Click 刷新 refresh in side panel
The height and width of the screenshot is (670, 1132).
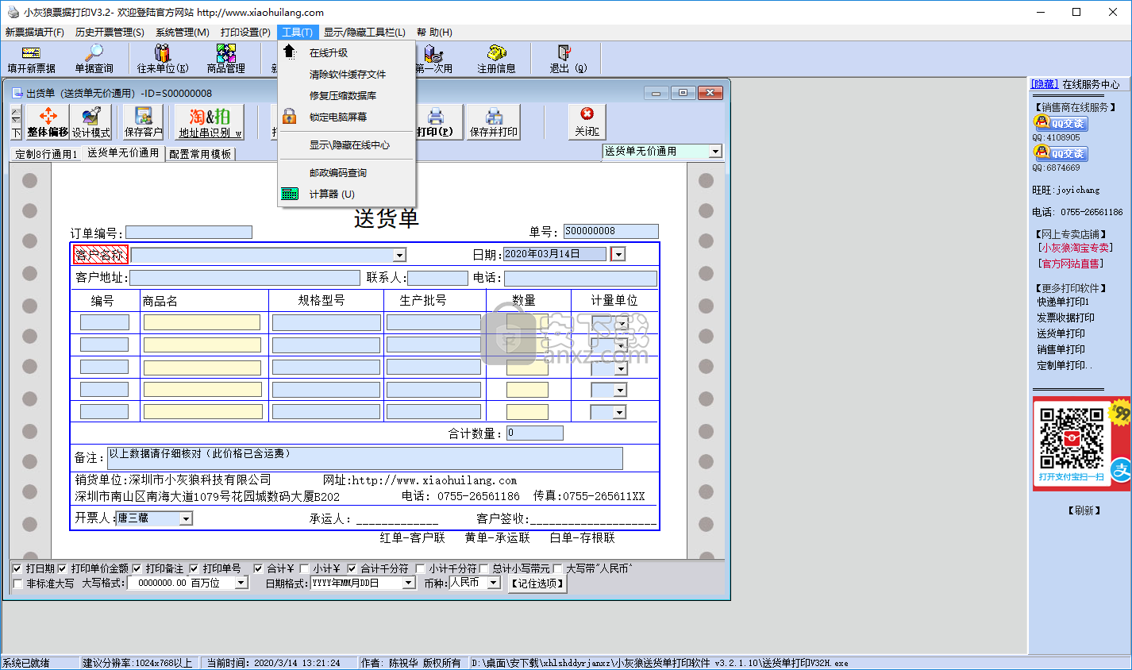tap(1084, 510)
